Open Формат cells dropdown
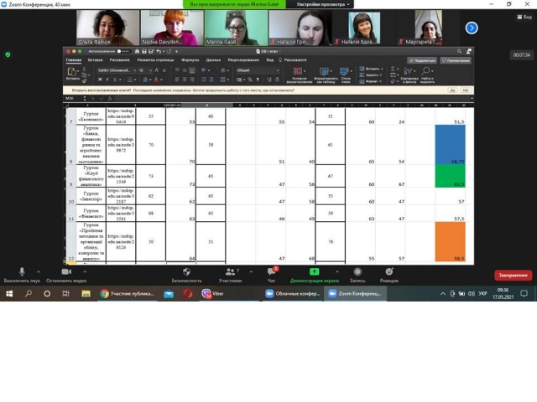The width and height of the screenshot is (537, 402). coord(371,81)
